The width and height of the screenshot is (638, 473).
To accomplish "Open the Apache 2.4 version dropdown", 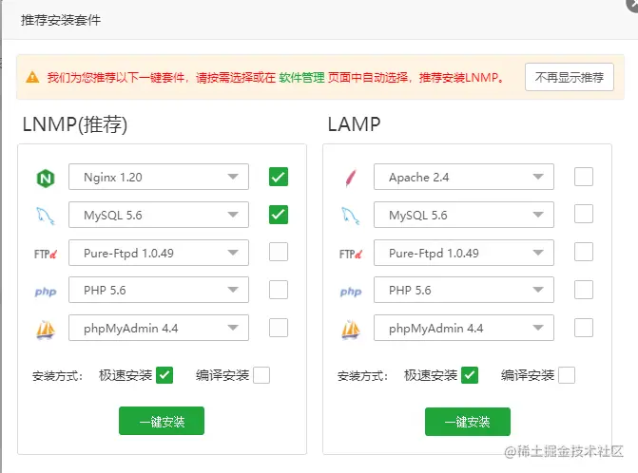I will [464, 177].
